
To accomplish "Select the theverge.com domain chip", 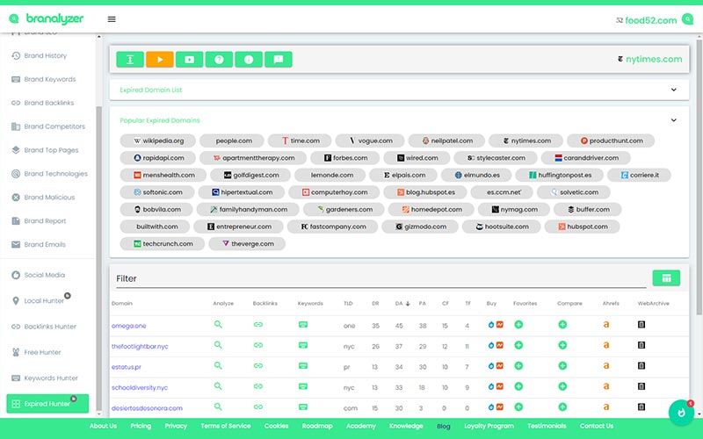I will pos(247,244).
